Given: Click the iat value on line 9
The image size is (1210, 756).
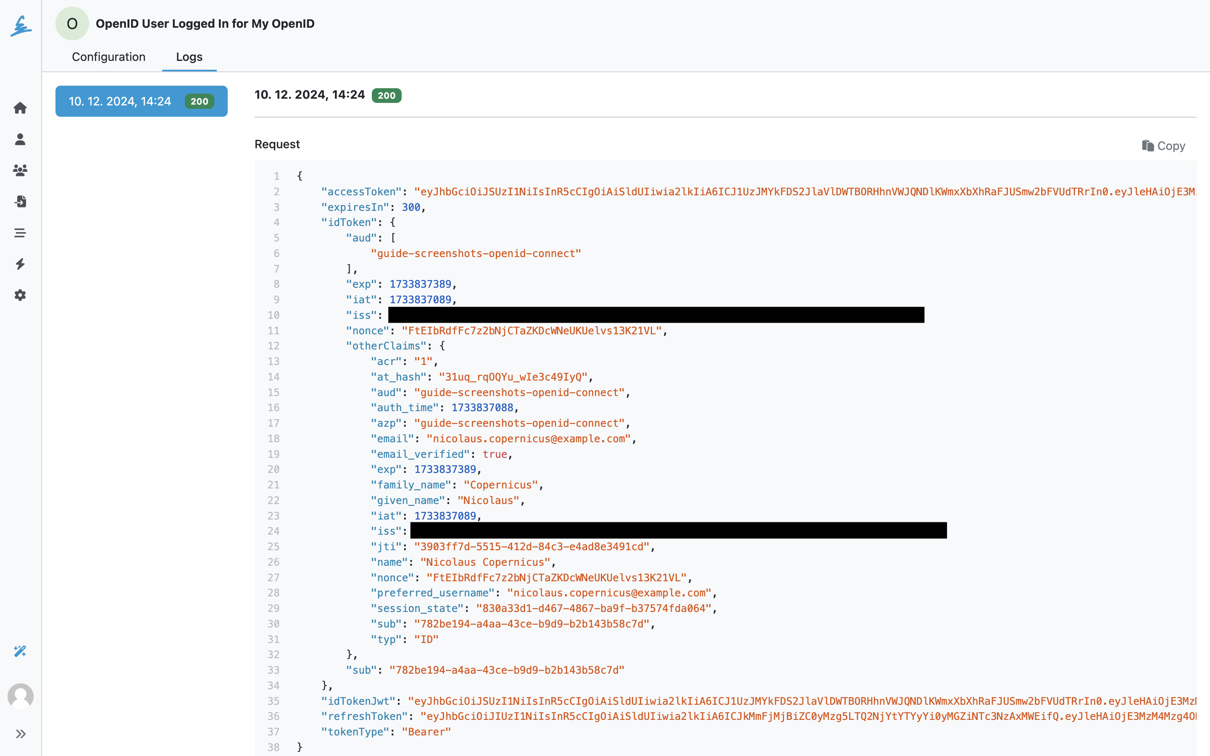Looking at the screenshot, I should click(x=420, y=299).
